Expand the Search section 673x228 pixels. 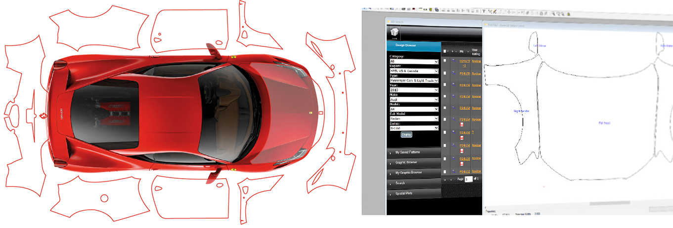pyautogui.click(x=413, y=183)
